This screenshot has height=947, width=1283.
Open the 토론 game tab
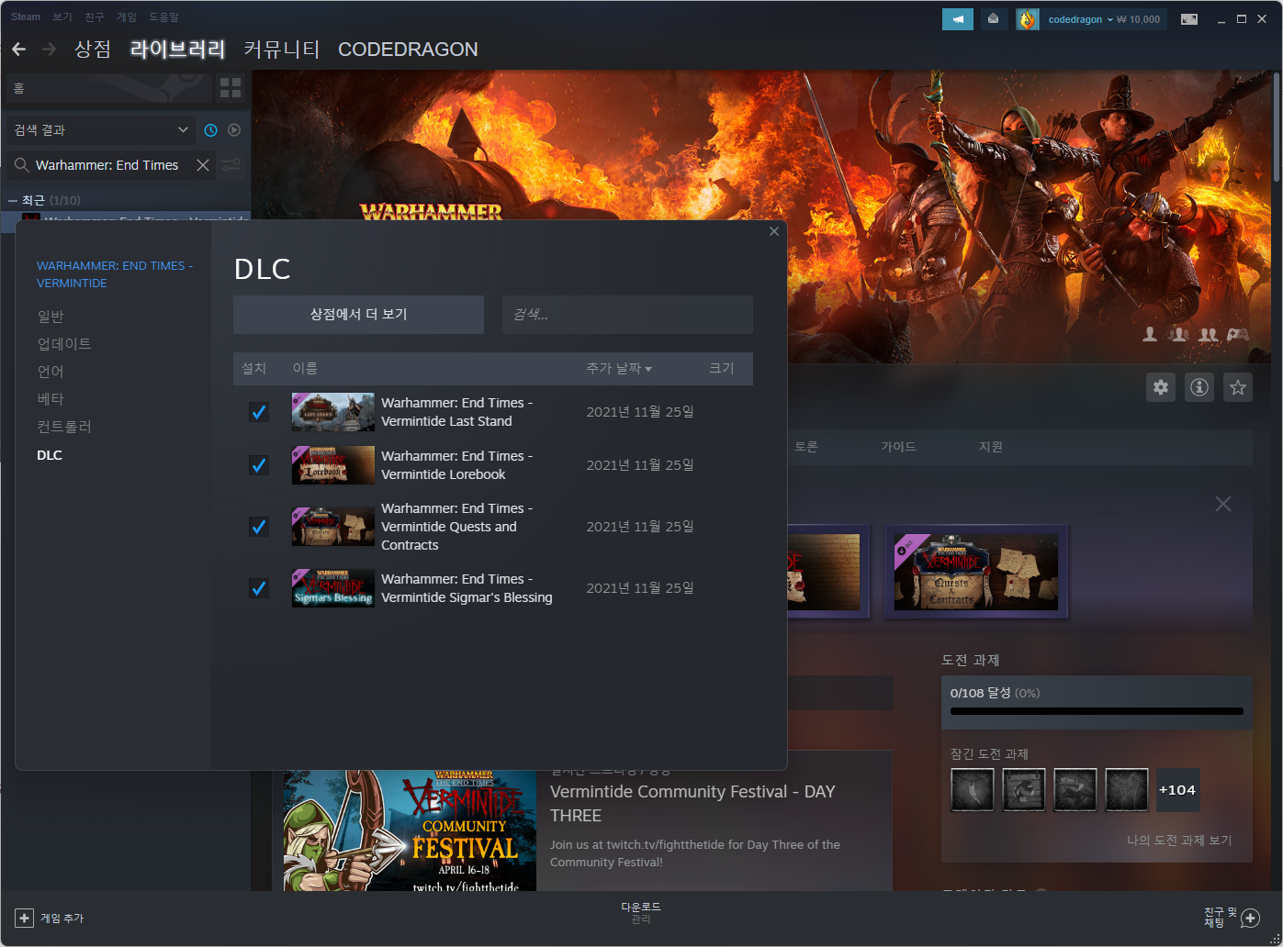pos(806,447)
